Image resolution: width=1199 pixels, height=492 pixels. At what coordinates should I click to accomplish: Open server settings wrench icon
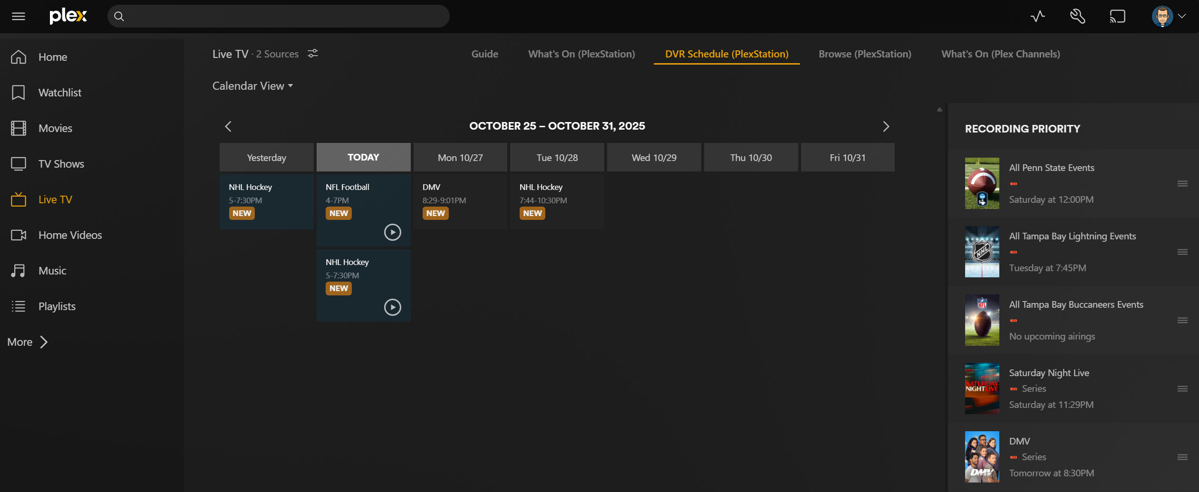[x=1077, y=17]
